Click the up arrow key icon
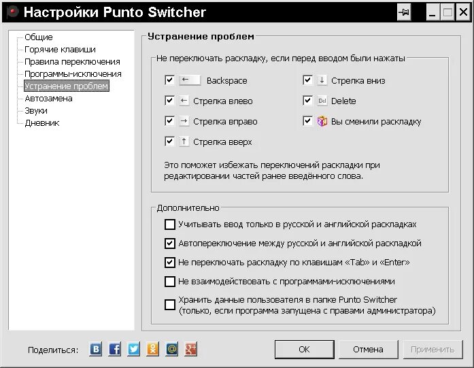The height and width of the screenshot is (368, 474). (x=184, y=141)
